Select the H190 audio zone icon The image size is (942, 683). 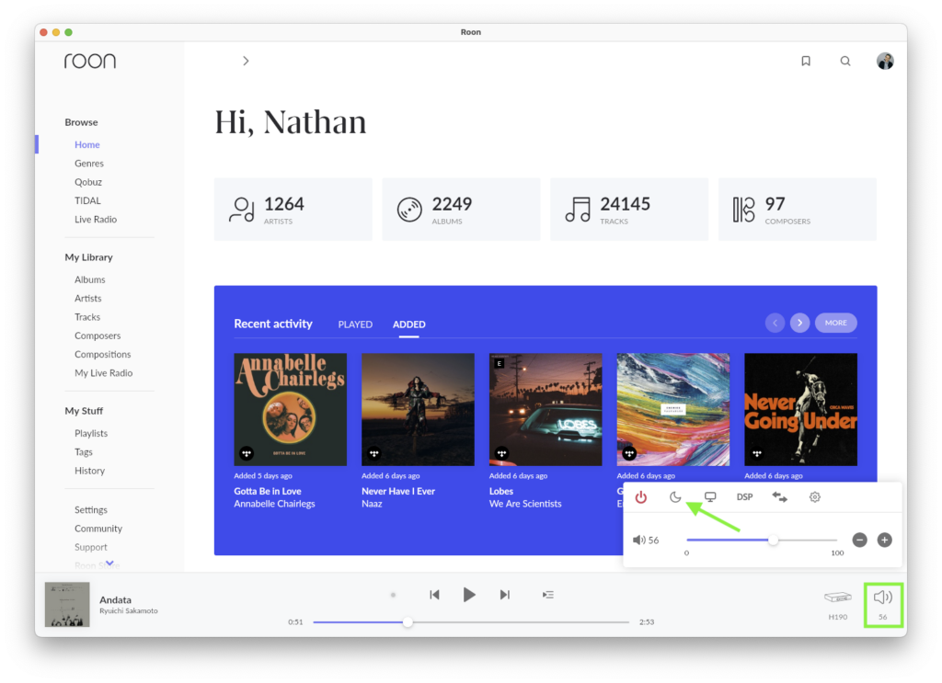tap(837, 598)
